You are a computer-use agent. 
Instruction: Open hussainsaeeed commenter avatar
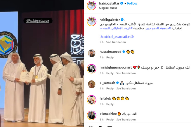point(92,53)
